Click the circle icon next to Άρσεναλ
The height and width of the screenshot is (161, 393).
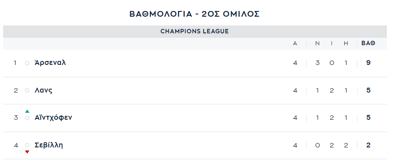click(x=27, y=63)
